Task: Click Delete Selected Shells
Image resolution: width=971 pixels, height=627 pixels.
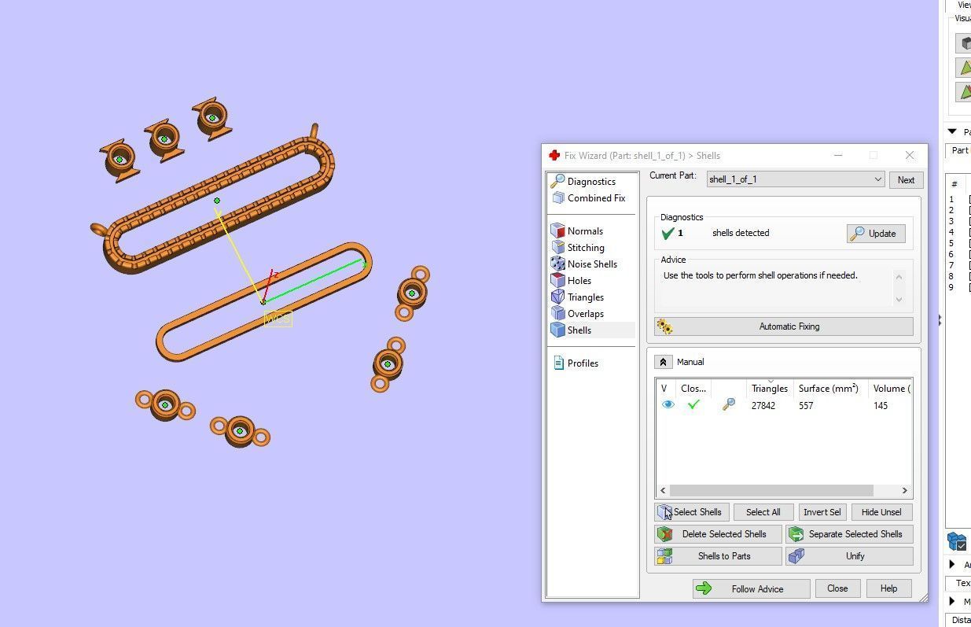Action: click(719, 534)
